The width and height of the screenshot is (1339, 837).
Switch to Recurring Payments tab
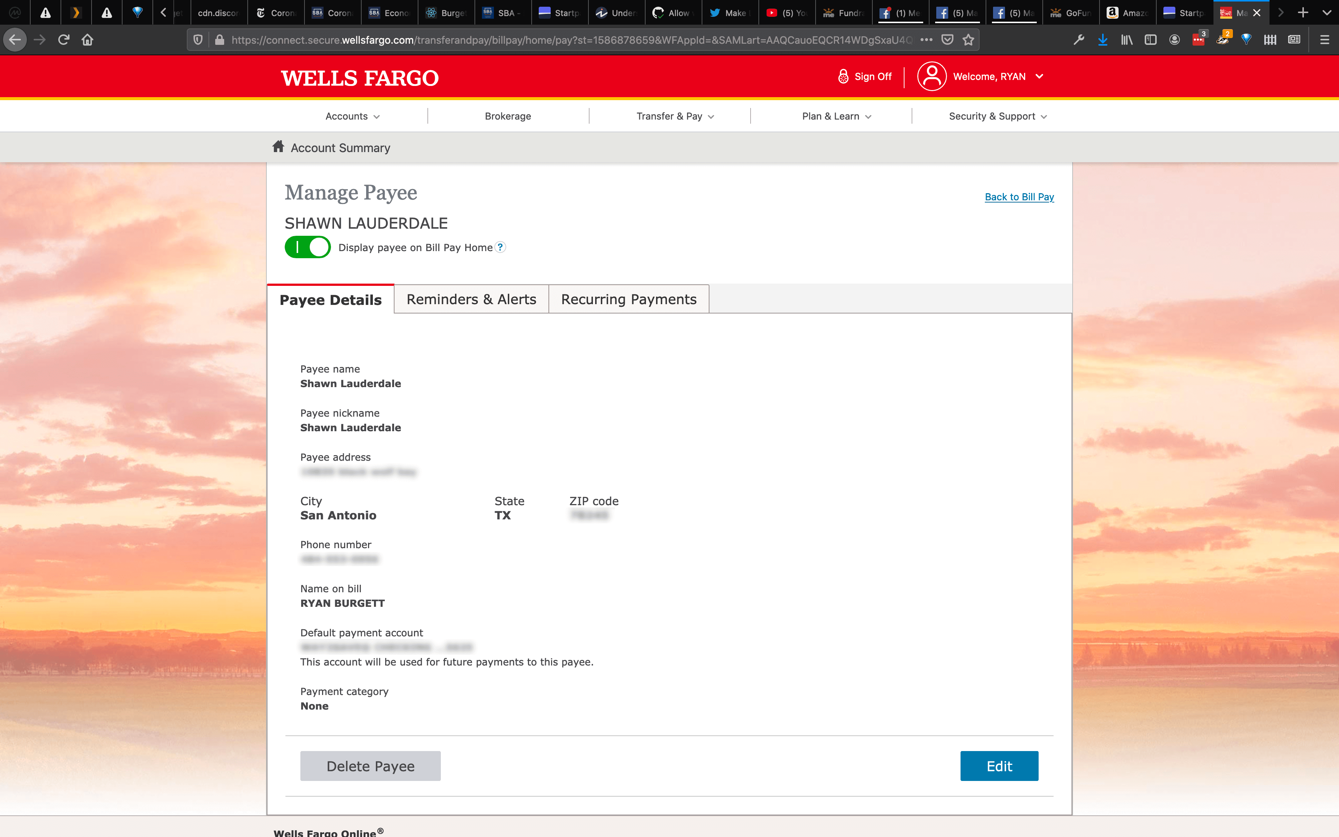point(628,299)
